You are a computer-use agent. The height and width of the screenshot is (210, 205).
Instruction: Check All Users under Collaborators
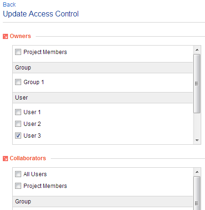[18, 174]
